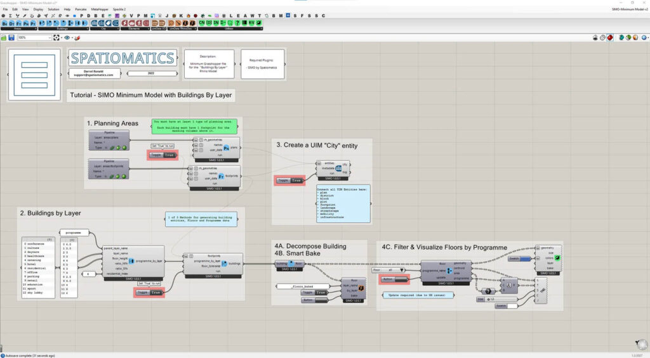Screen dimensions: 650x358
Task: Expand the Buildings ribbon panel dropdown
Action: click(87, 29)
